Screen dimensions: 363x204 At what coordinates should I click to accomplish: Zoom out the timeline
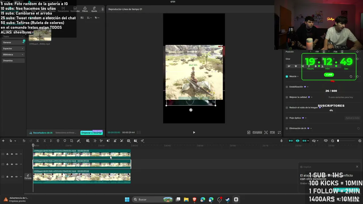(333, 141)
